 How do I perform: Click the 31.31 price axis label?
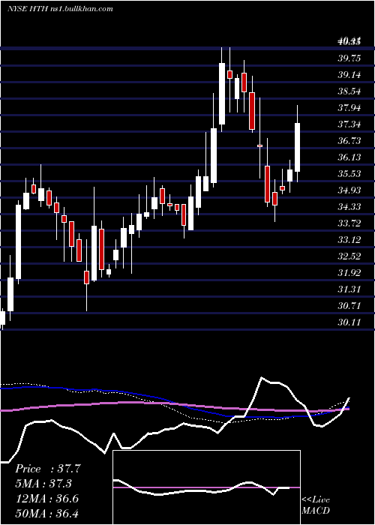349,289
